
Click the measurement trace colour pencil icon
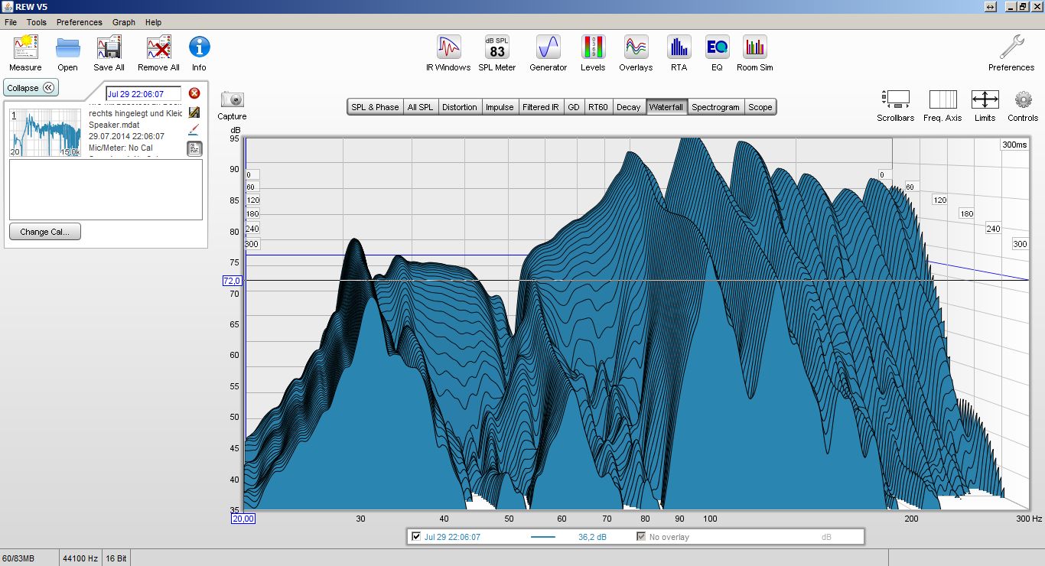(194, 112)
